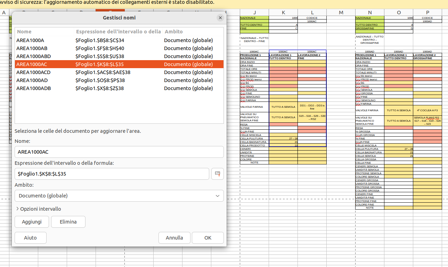This screenshot has height=267, width=448.
Task: Select spreadsheet column O header
Action: pos(399,13)
